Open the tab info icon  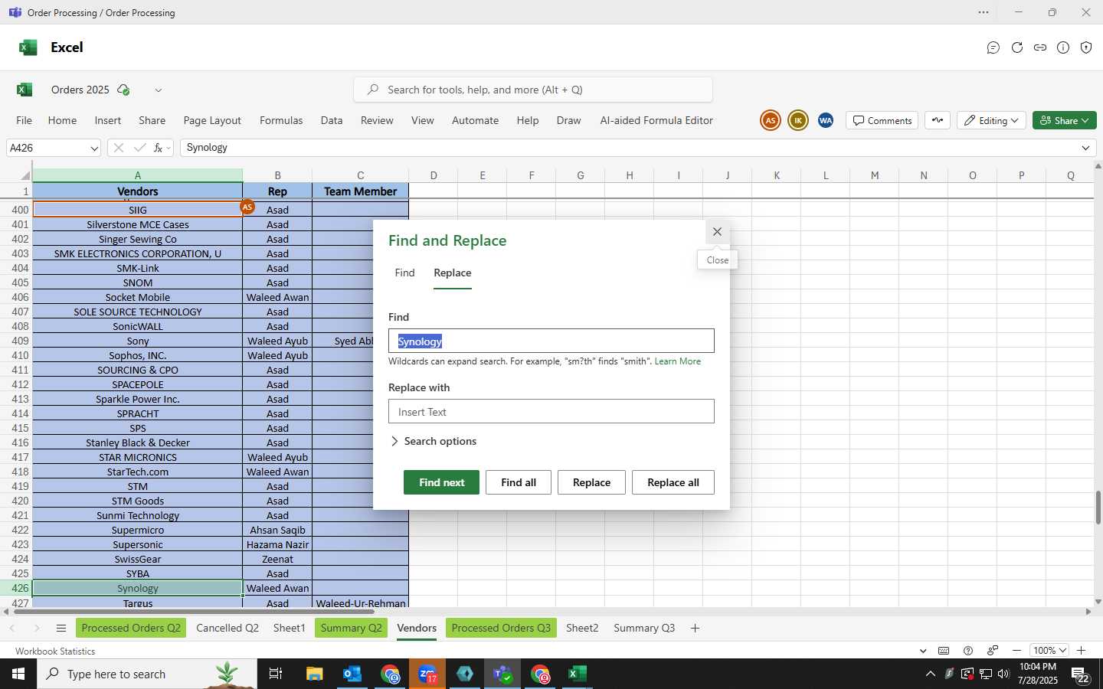1063,47
